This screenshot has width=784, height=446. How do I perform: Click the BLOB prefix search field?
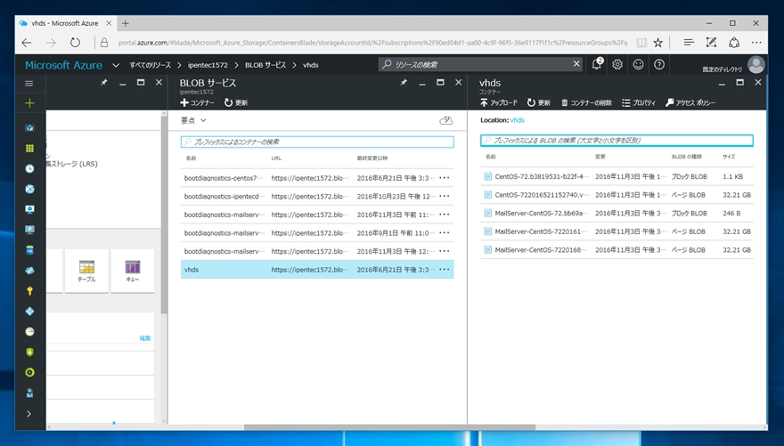point(617,141)
